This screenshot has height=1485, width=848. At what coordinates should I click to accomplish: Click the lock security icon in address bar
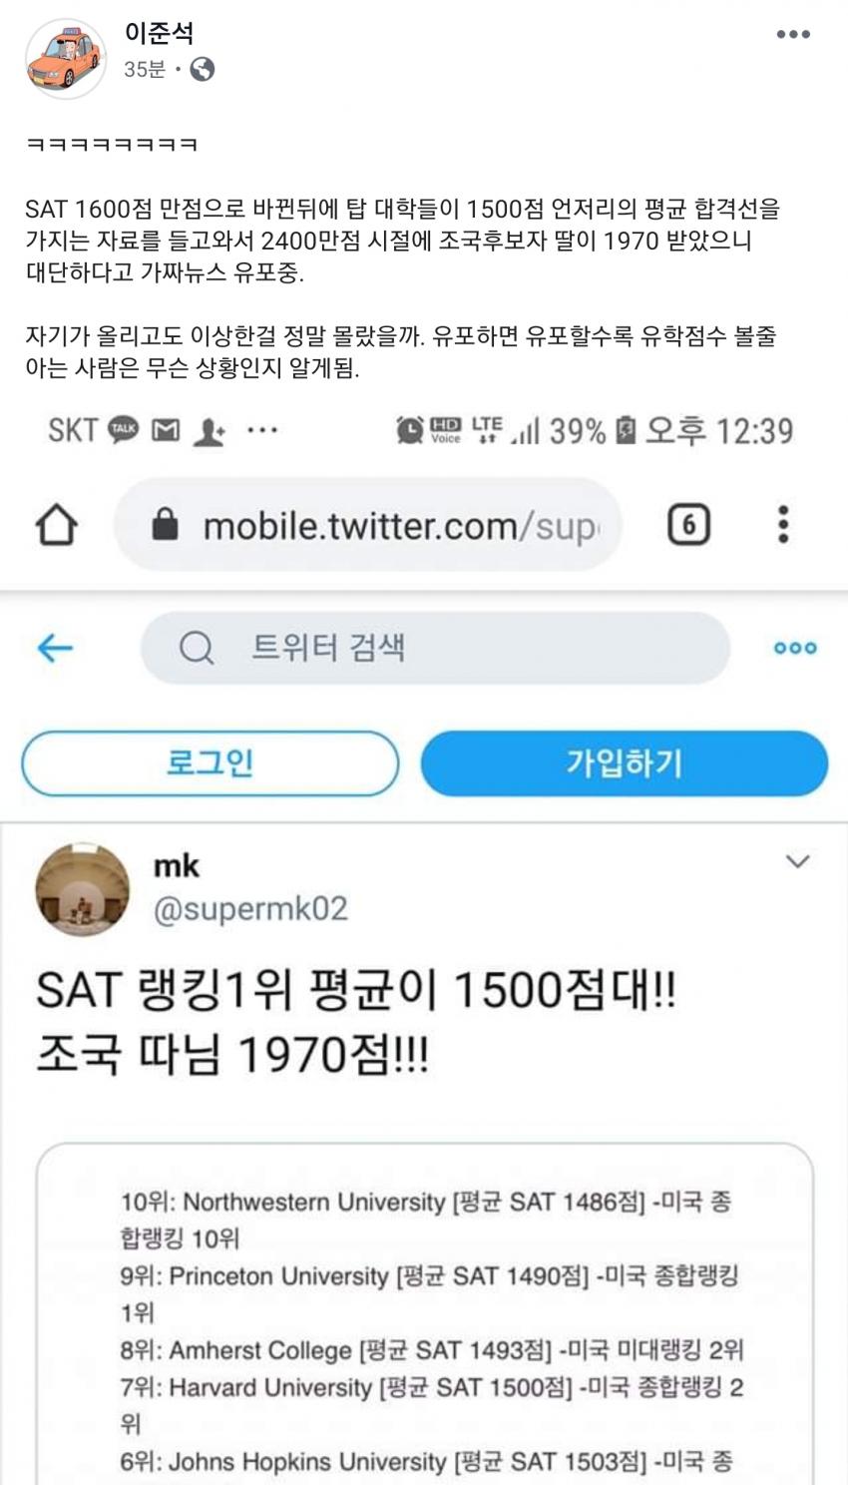click(x=165, y=524)
